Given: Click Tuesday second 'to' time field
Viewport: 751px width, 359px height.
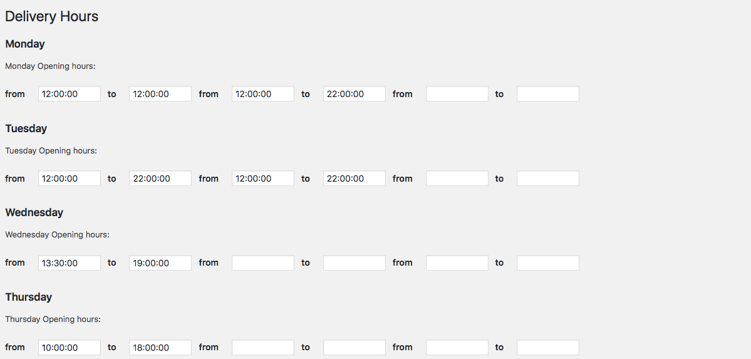Looking at the screenshot, I should 355,179.
